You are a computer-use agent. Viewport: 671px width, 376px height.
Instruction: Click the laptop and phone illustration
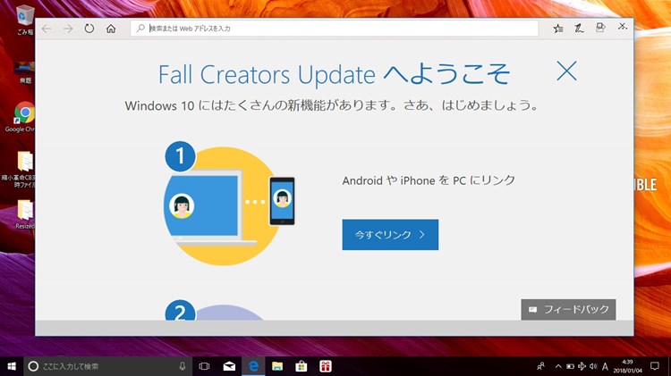coord(230,204)
